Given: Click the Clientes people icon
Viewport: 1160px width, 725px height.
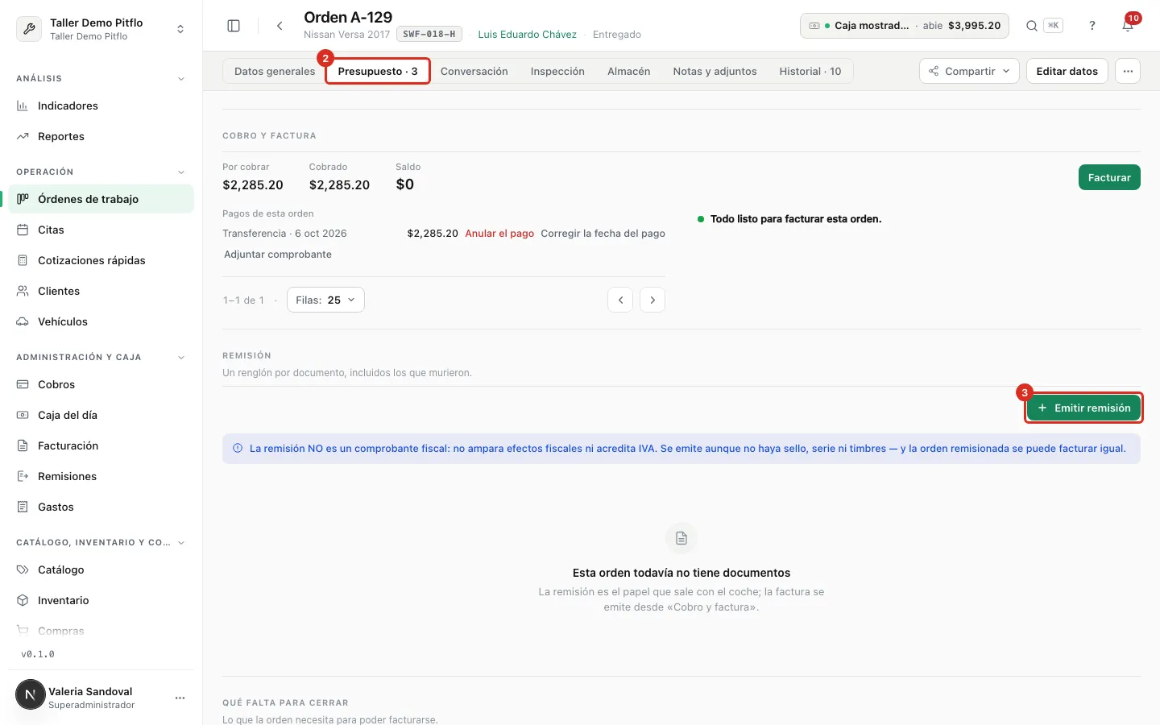Looking at the screenshot, I should point(23,291).
